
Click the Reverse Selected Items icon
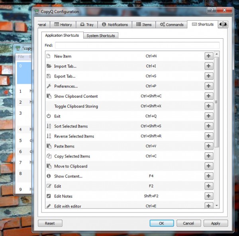pos(49,136)
